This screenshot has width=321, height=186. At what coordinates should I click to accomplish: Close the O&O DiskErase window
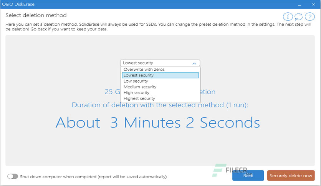pyautogui.click(x=313, y=4)
